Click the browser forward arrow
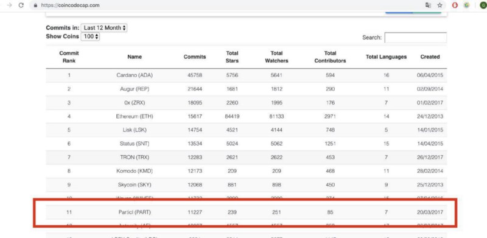 [x=9, y=5]
